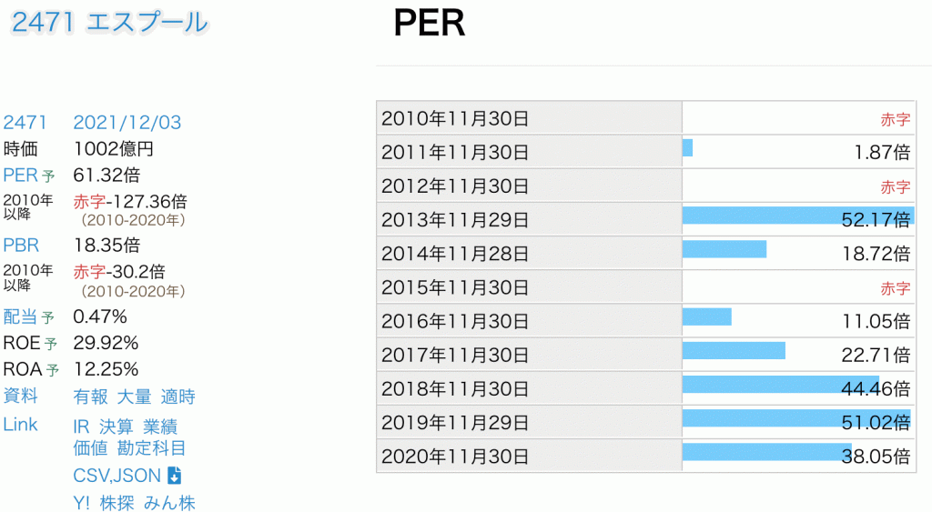This screenshot has width=932, height=512.
Task: Open the 決算 earnings link
Action: [116, 427]
